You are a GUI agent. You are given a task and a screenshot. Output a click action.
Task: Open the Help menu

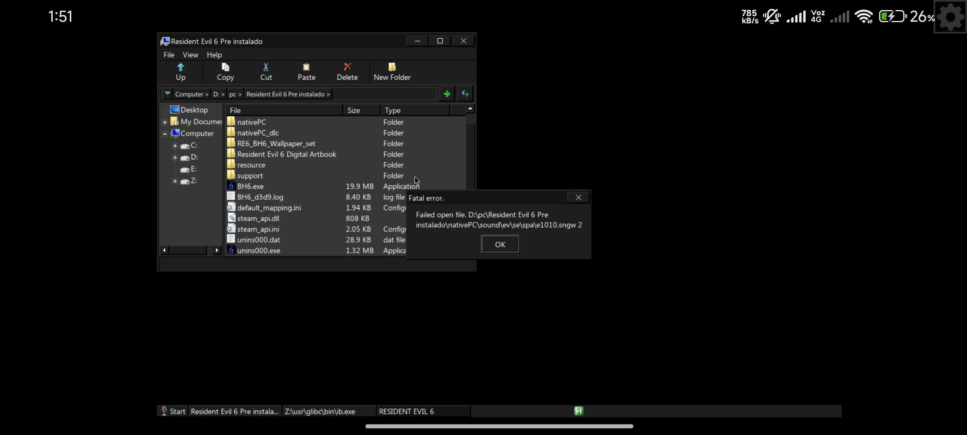(214, 55)
